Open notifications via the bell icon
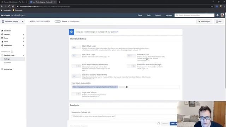Screen dimensions: 226x127 218,15
